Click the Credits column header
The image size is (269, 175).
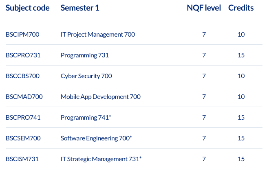pos(241,8)
